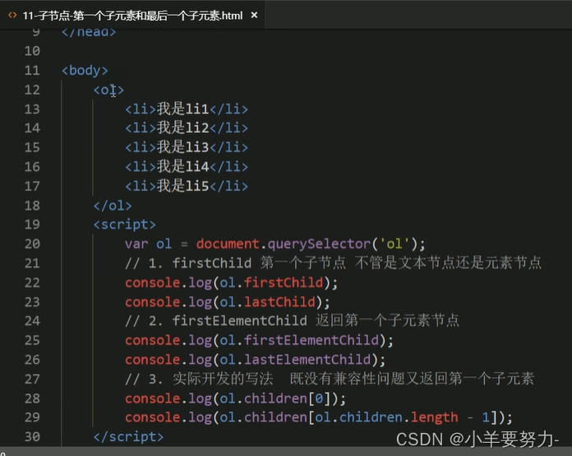Click console.log(ol.lastElementChild) line

click(x=255, y=360)
